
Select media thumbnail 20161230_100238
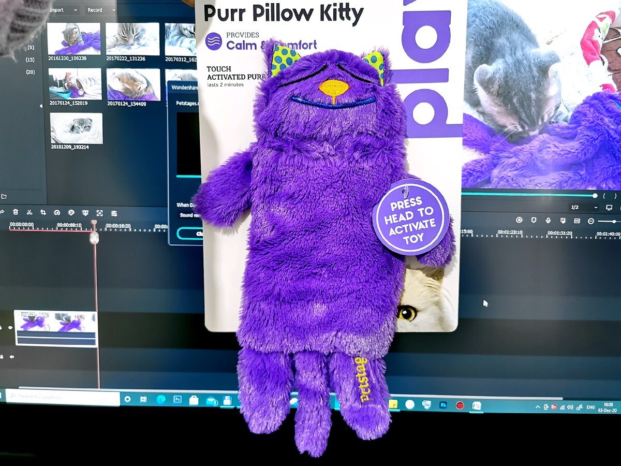point(74,38)
